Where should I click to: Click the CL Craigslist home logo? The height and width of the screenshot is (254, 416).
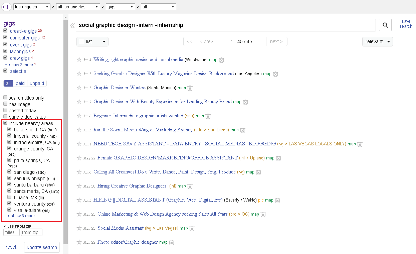(6, 7)
